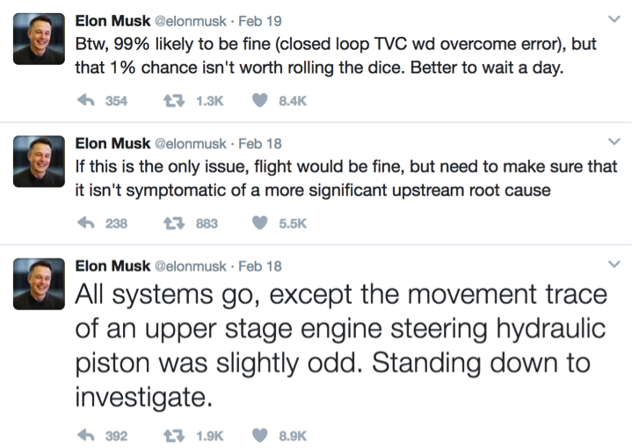Retweet the Feb 19 tweet
Screen dimensions: 632x448
(x=174, y=101)
